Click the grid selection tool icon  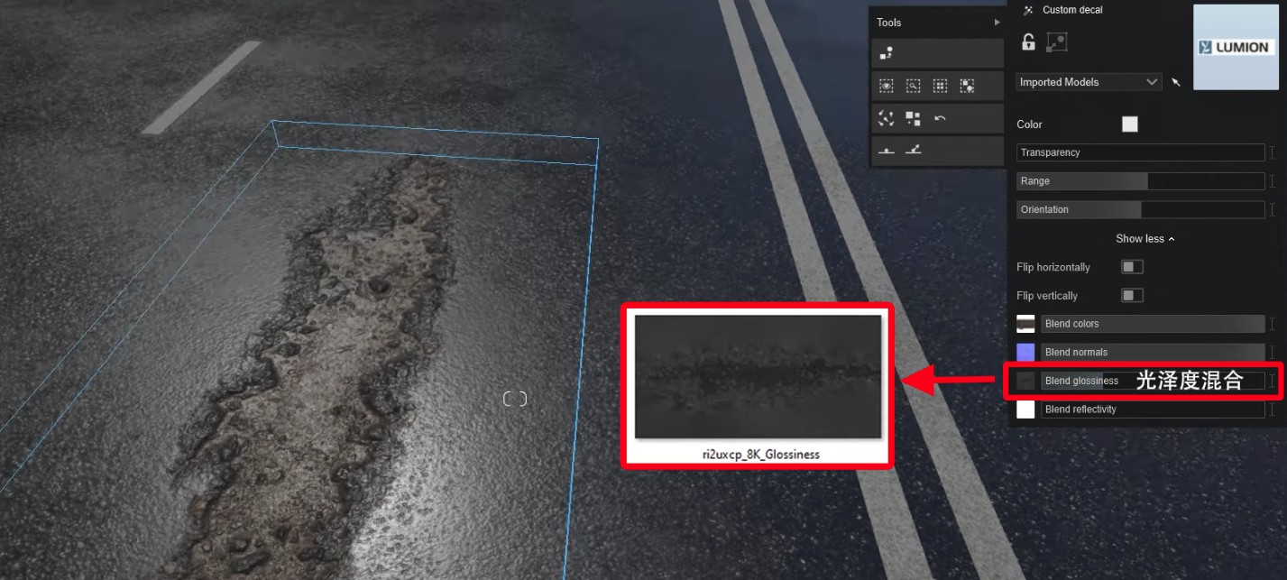pos(940,86)
